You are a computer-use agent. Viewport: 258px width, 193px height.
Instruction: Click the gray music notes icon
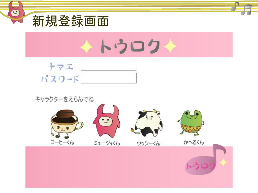(241, 8)
